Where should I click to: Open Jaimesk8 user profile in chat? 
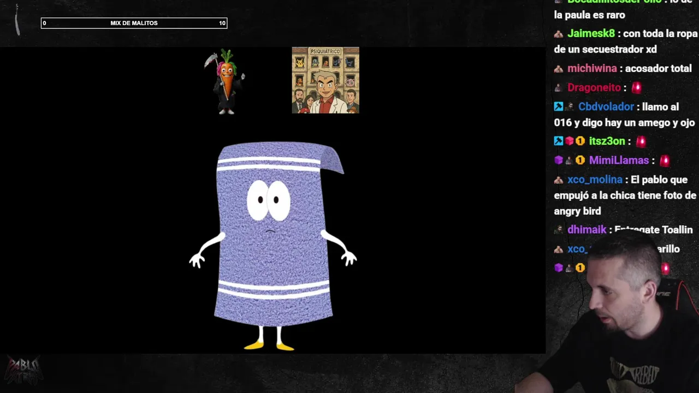click(x=591, y=33)
